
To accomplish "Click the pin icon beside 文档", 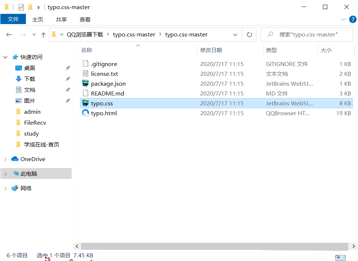I will 68,90.
